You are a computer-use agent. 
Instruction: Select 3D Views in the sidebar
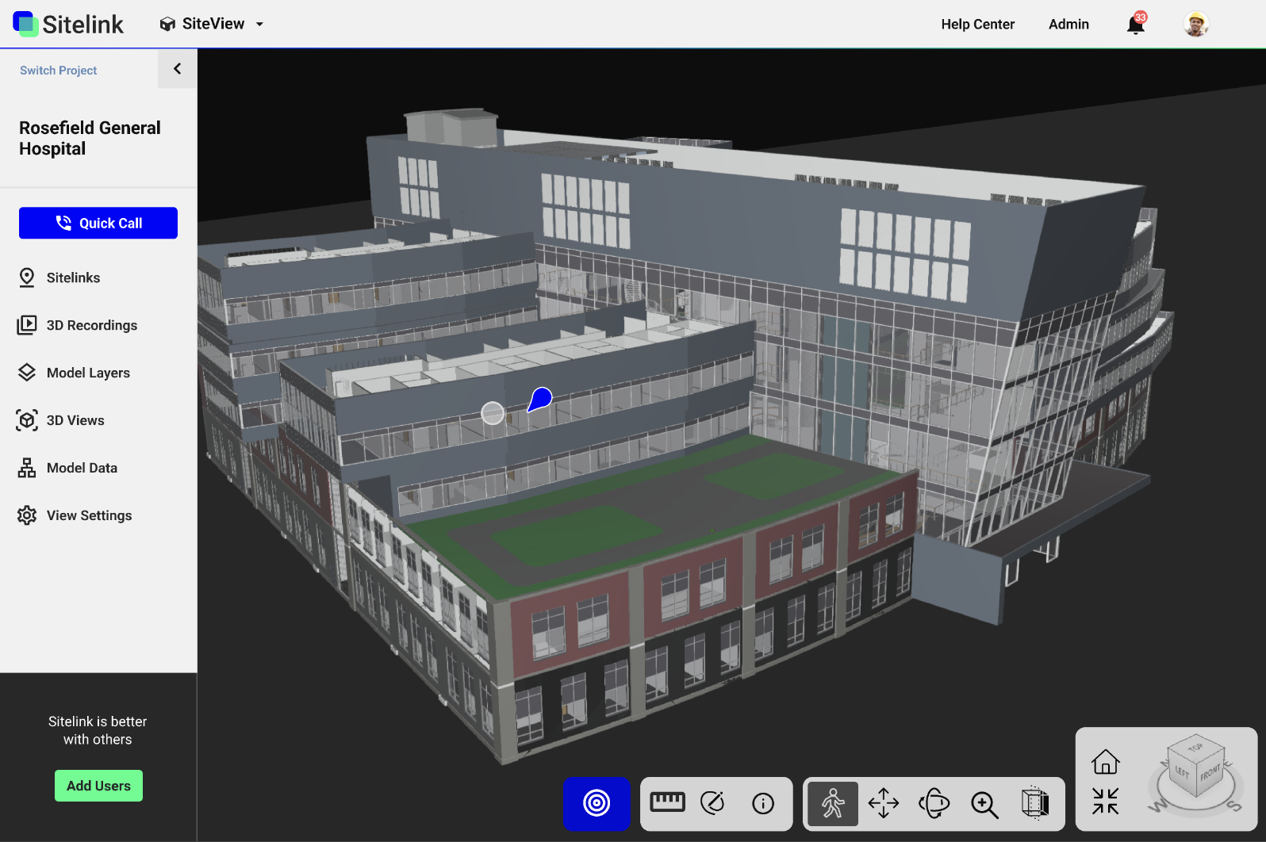coord(60,420)
